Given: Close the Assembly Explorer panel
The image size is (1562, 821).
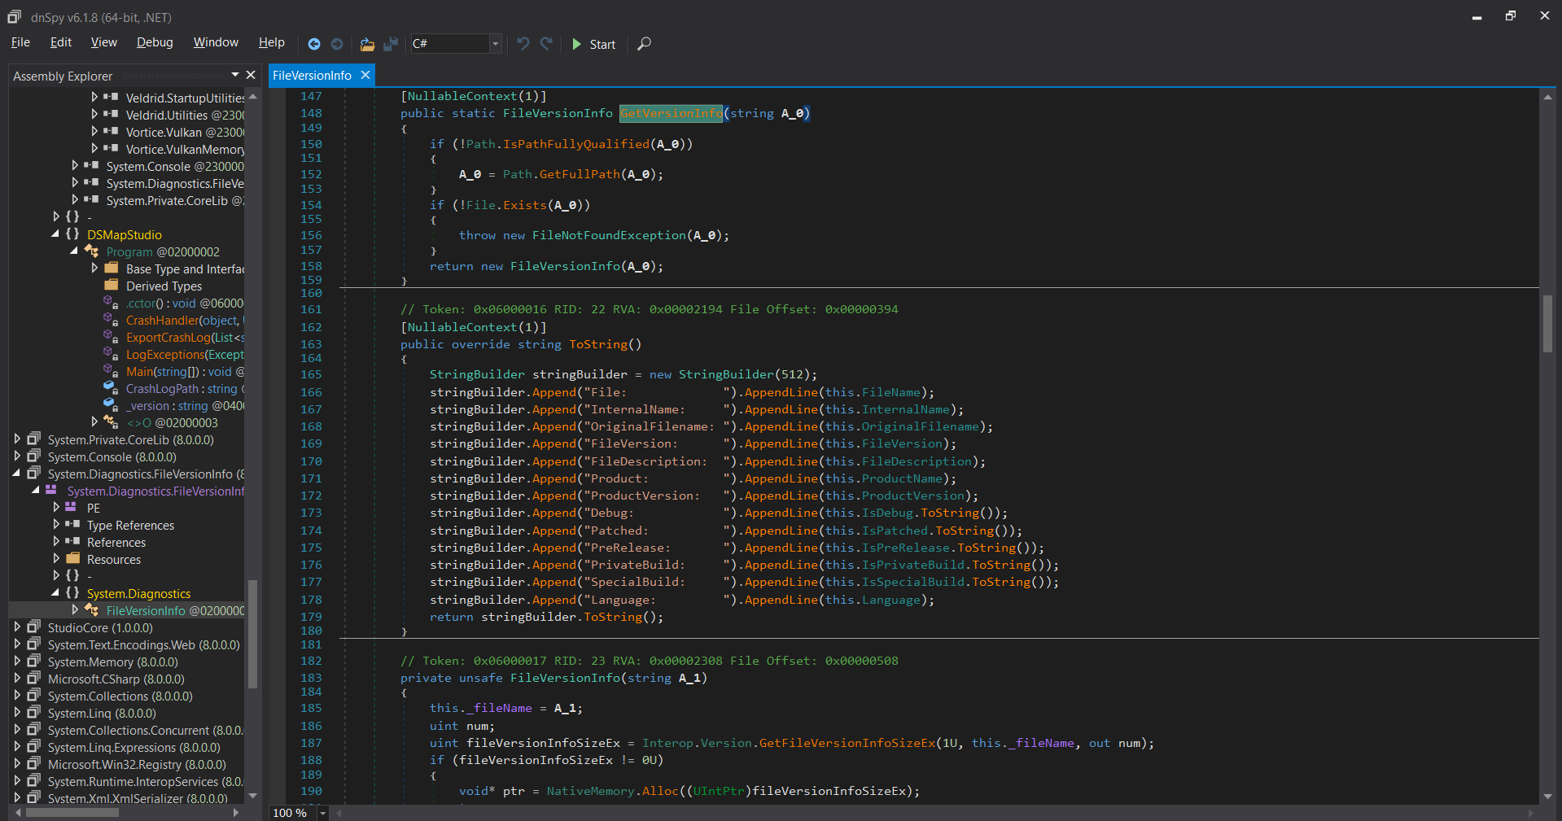Looking at the screenshot, I should [251, 75].
